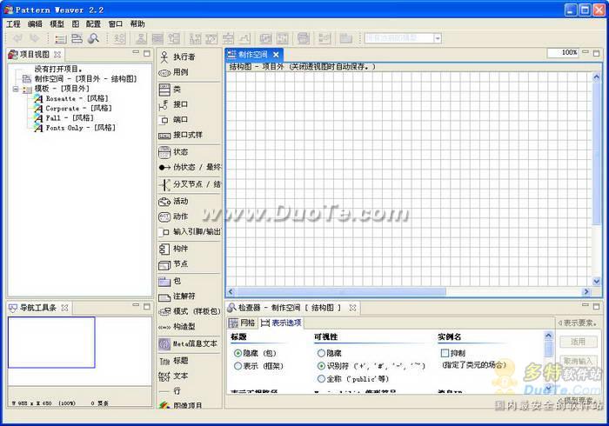Image resolution: width=609 pixels, height=426 pixels.
Task: Select the 构造型 stereotype tool
Action: coord(177,327)
